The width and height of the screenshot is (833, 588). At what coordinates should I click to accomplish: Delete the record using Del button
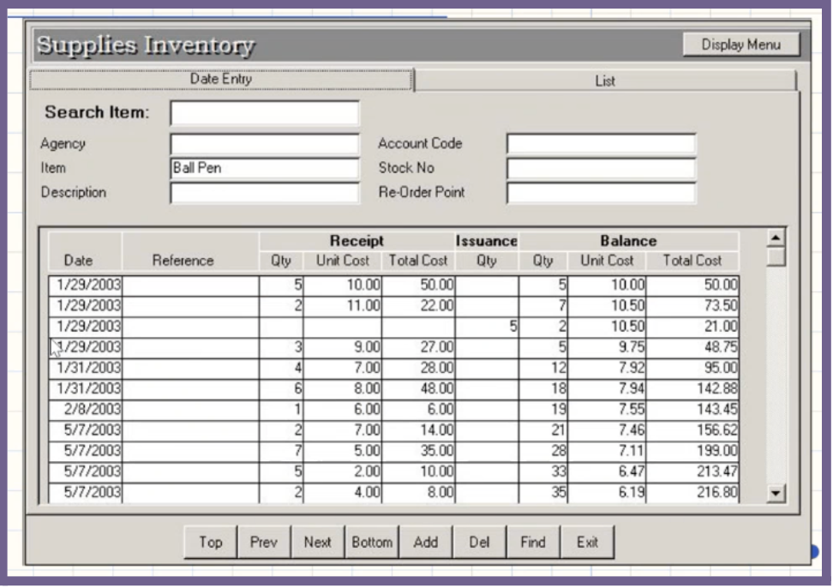coord(479,543)
